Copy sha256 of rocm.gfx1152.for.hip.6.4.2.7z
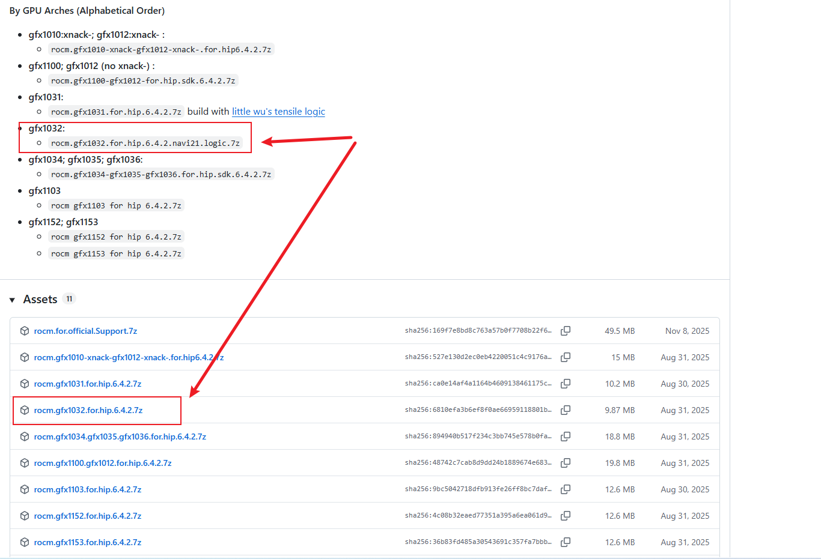Image resolution: width=821 pixels, height=559 pixels. tap(566, 516)
